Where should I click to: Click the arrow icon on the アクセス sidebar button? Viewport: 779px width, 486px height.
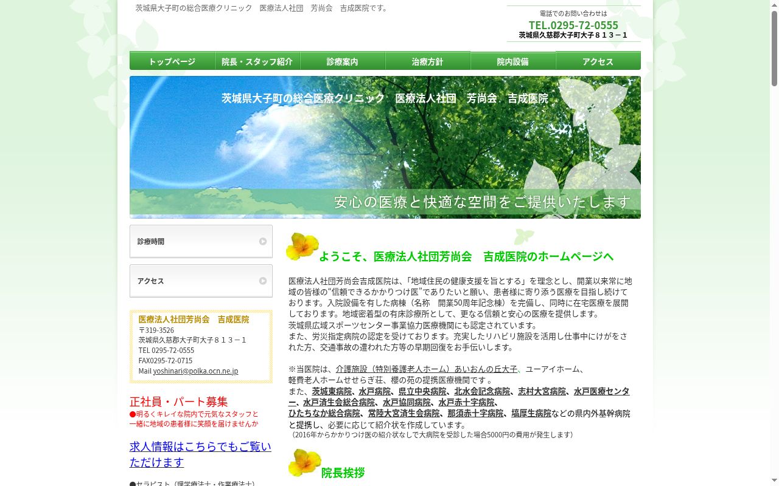coord(263,281)
